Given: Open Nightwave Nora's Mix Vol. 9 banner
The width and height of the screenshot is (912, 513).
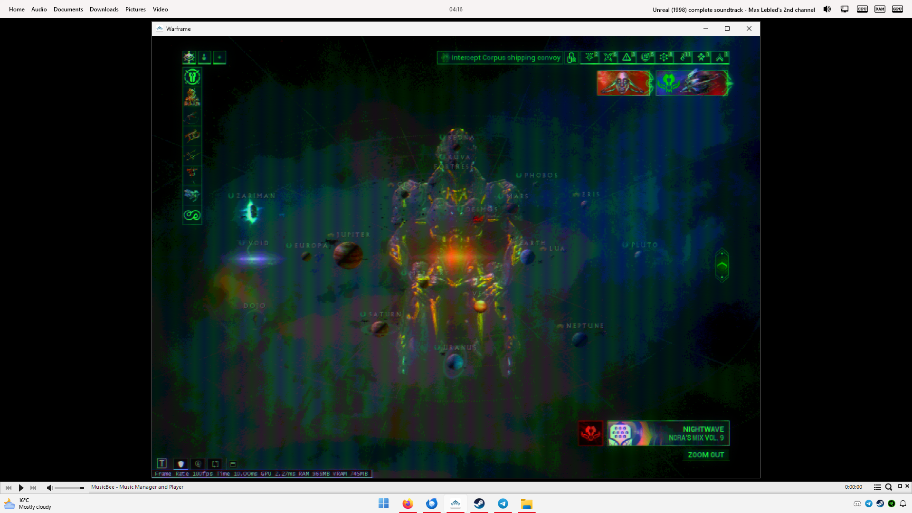Looking at the screenshot, I should click(x=668, y=433).
